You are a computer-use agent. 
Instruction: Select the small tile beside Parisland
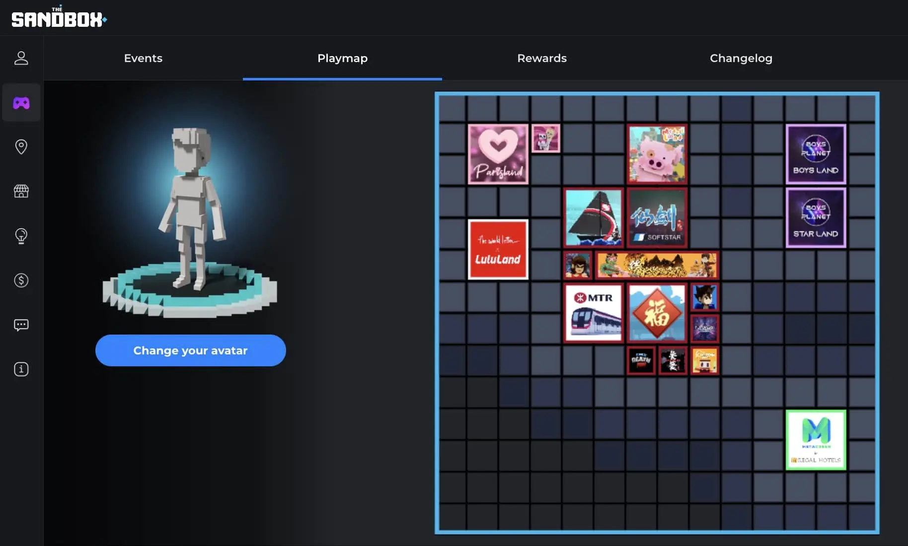(x=546, y=138)
